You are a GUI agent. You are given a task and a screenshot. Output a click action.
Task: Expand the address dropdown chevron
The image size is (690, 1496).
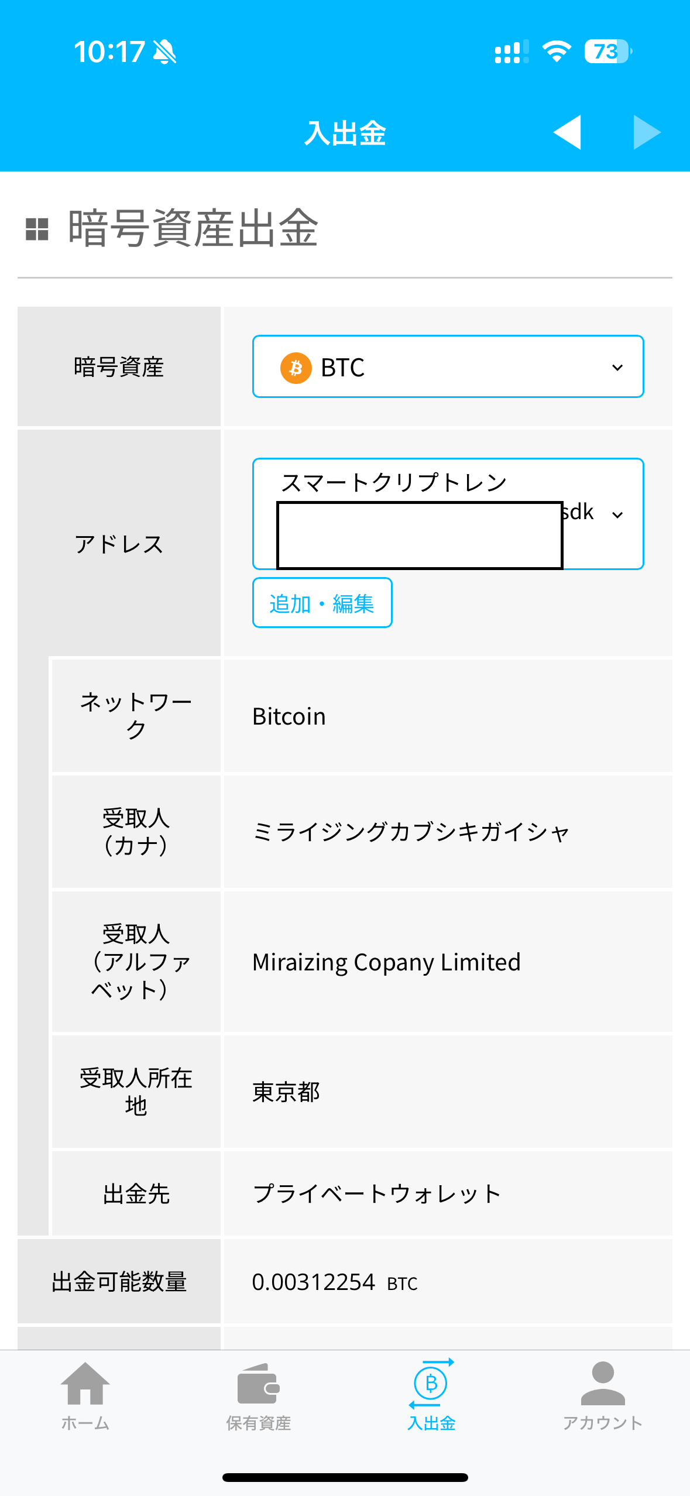(x=617, y=515)
